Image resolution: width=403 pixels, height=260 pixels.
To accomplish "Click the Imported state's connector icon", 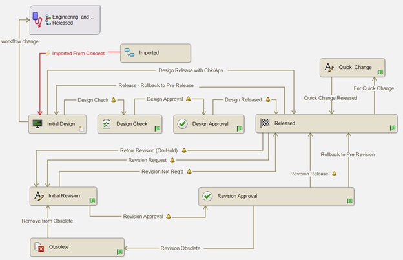I will pyautogui.click(x=129, y=53).
